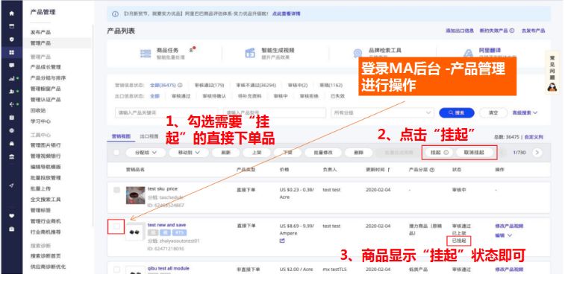Click the 品牌检索工具 search icon
Image resolution: width=565 pixels, height=283 pixels.
click(x=358, y=54)
